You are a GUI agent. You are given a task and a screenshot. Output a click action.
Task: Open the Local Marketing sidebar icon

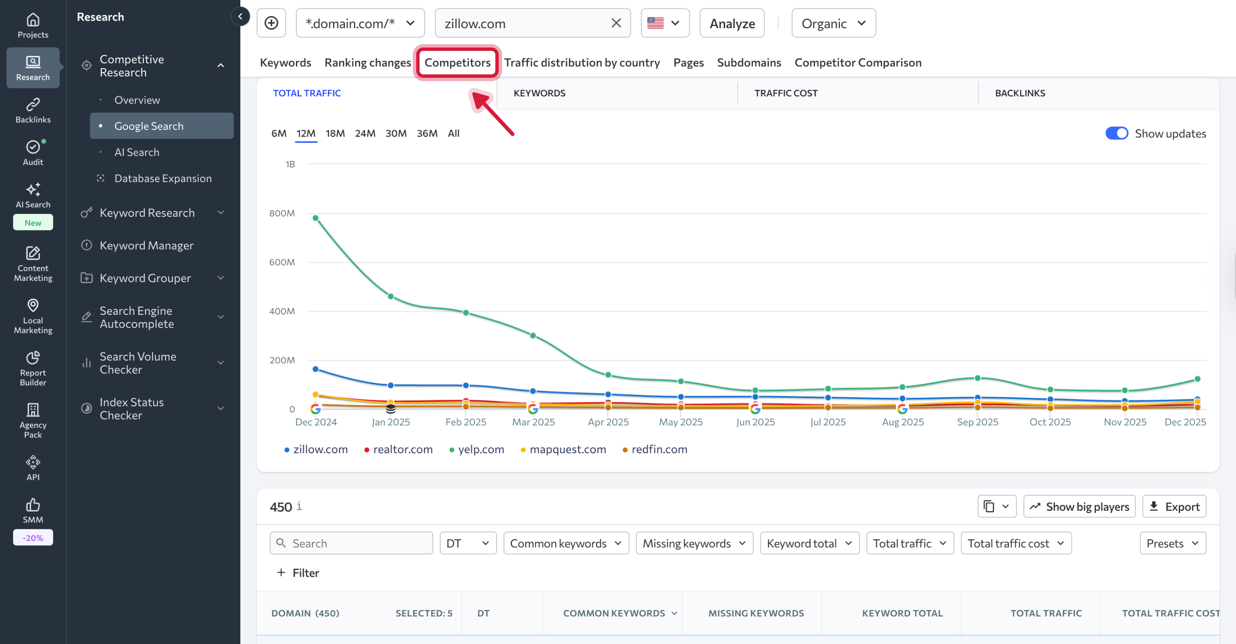pyautogui.click(x=33, y=316)
